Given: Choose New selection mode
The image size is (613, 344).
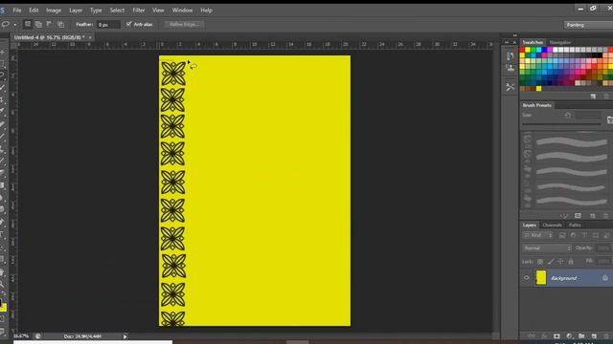Looking at the screenshot, I should coord(28,24).
